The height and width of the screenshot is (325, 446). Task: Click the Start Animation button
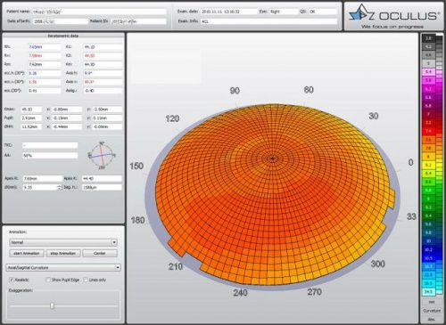[27, 253]
